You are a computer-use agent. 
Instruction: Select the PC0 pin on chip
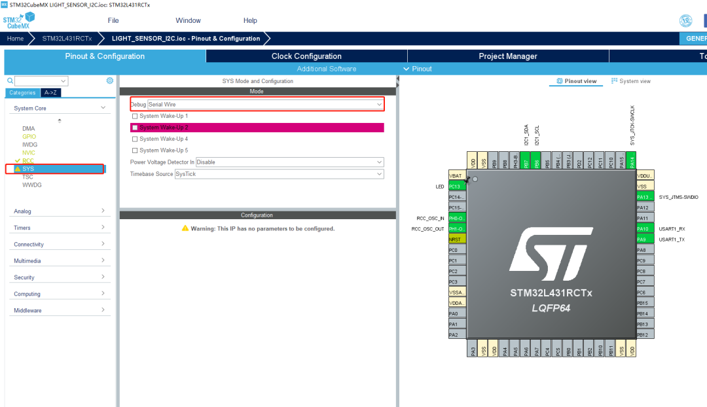pyautogui.click(x=457, y=250)
